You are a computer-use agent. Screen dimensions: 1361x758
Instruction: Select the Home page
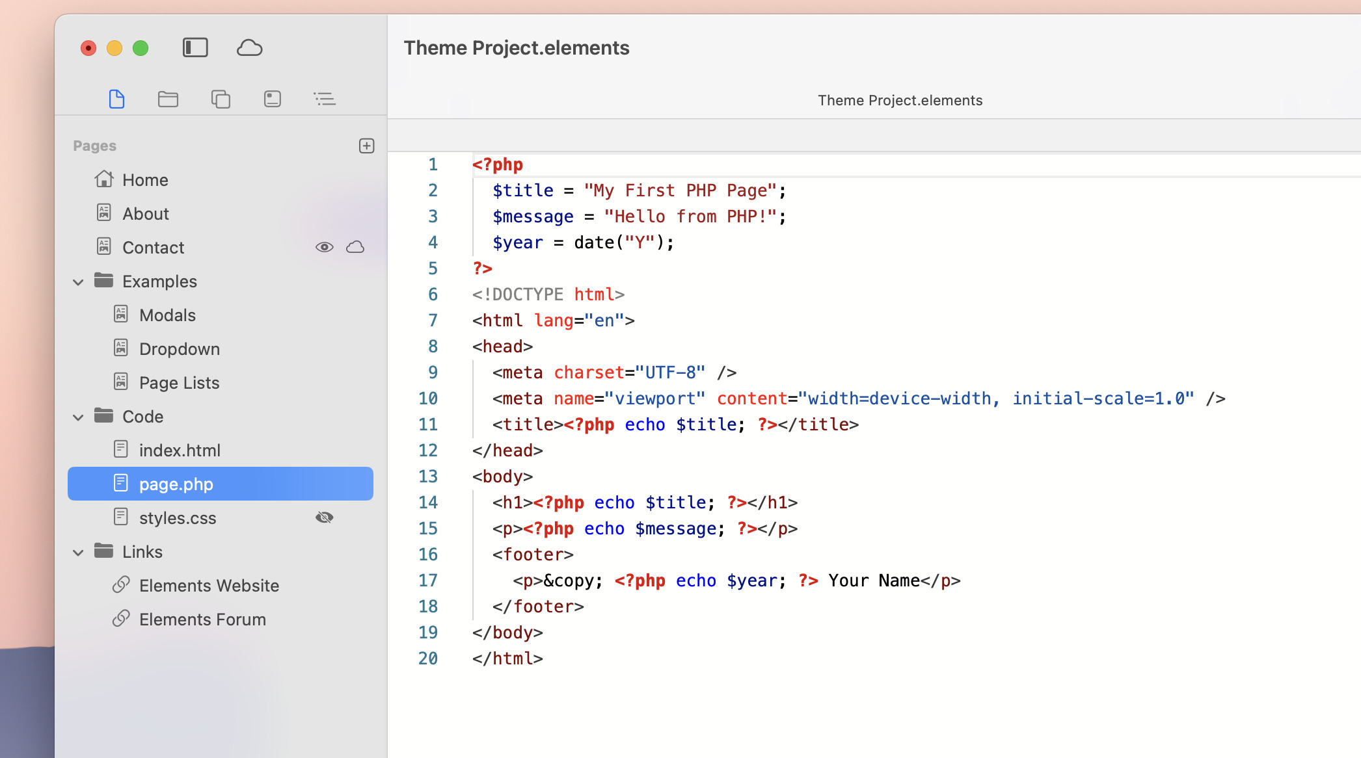click(145, 180)
